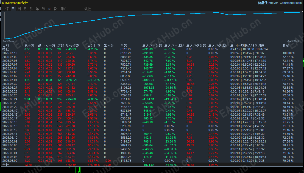Screen dimensions: 304x173
Task: Click the 676.80 % total percentage
Action: click(x=94, y=165)
